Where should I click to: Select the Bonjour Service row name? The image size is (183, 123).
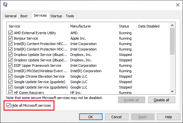[26, 38]
